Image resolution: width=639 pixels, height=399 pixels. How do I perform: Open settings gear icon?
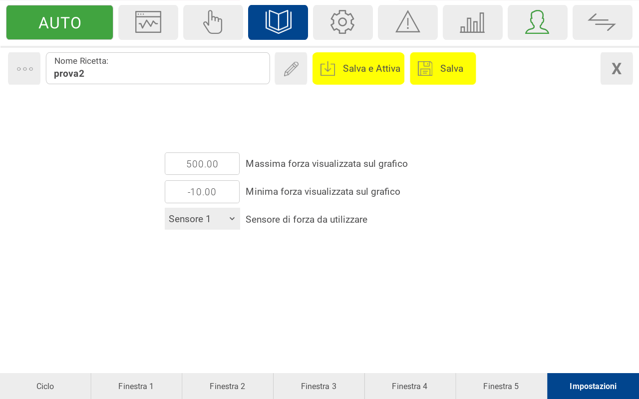click(x=343, y=22)
